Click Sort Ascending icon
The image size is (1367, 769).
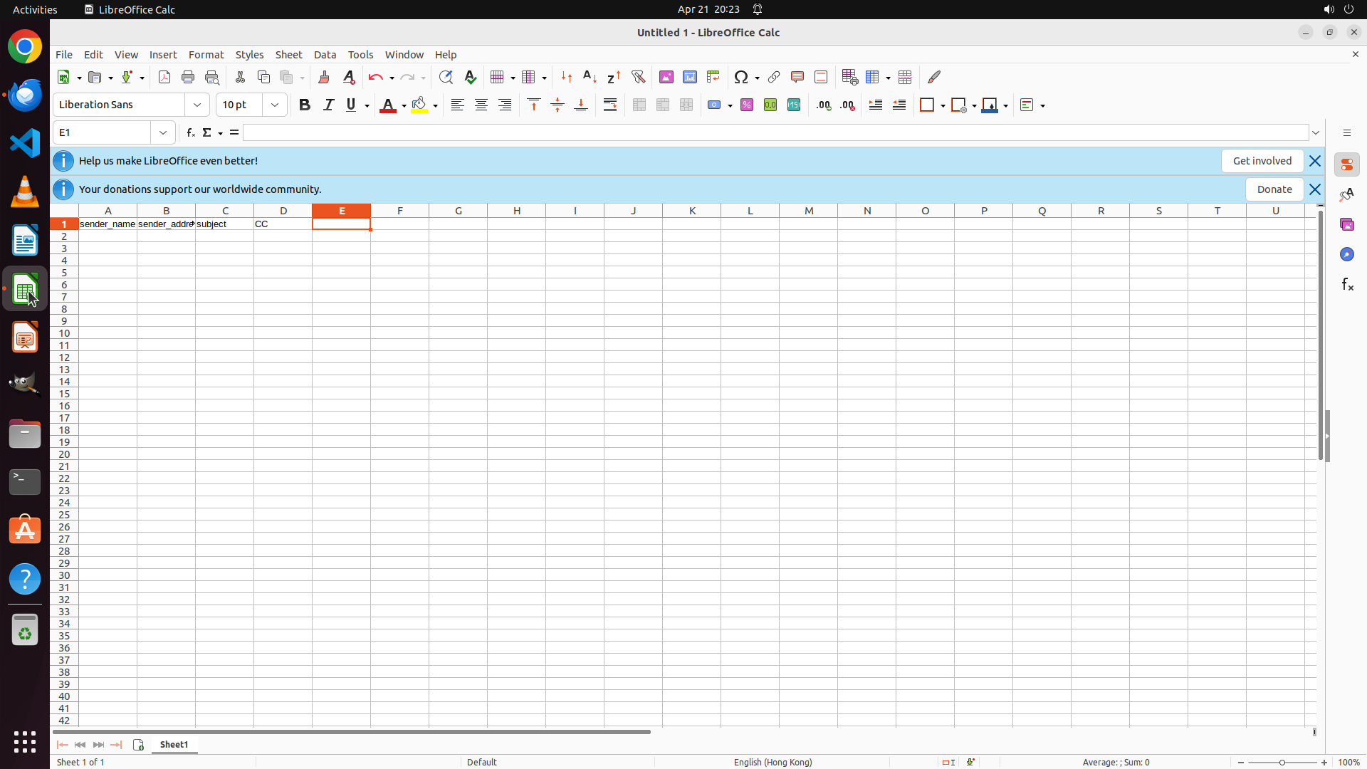pyautogui.click(x=590, y=77)
